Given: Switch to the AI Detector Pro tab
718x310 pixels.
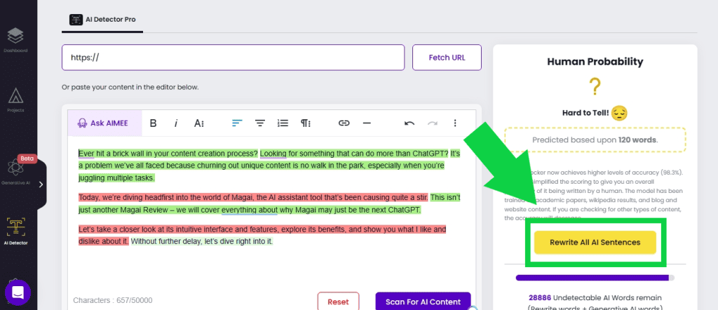Looking at the screenshot, I should click(x=102, y=20).
